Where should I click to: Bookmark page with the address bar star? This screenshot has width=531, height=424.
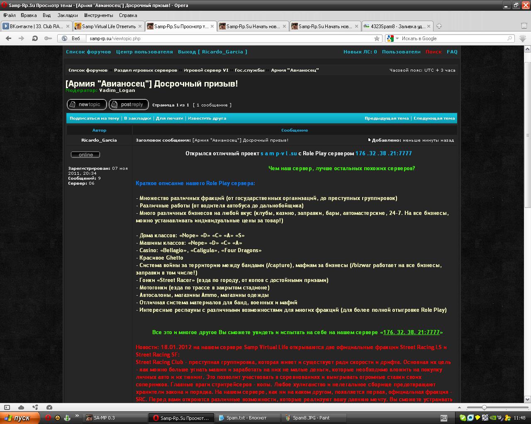(x=377, y=39)
